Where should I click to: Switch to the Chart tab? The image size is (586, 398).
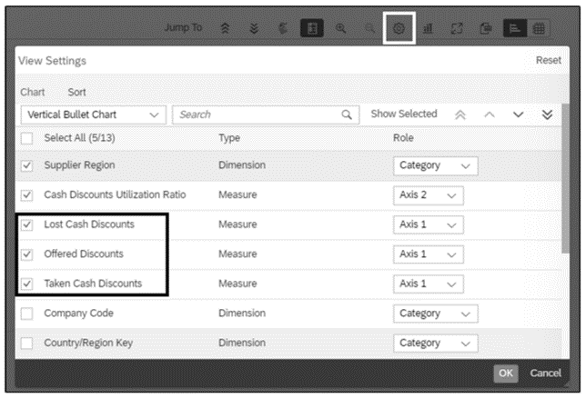[33, 92]
